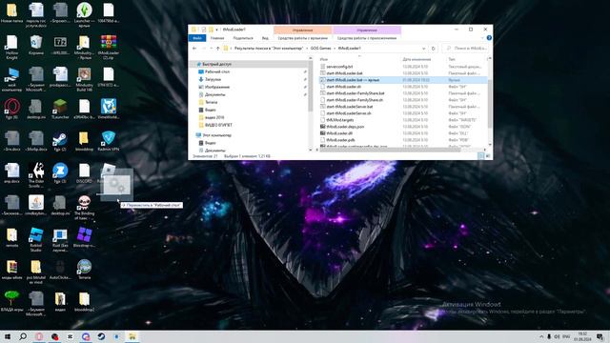Open blooddrop2 folder on desktop
Viewport: 610px width, 343px height.
[x=84, y=302]
